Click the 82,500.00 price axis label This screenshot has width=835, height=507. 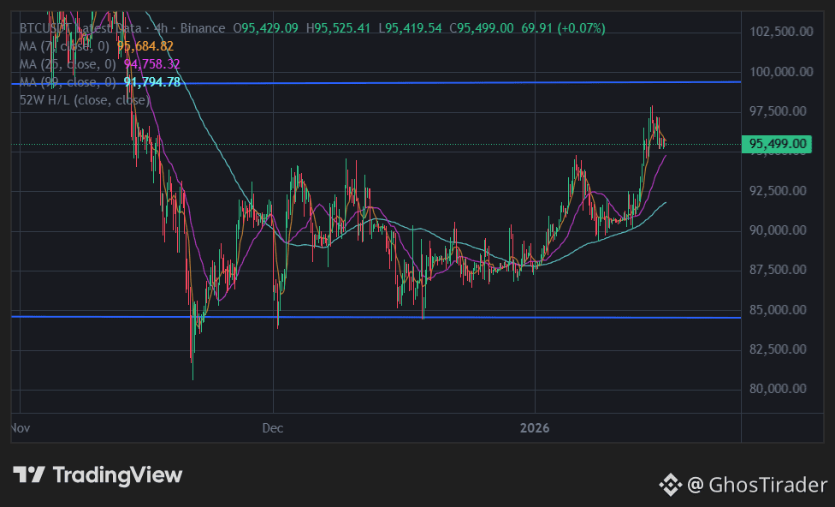[778, 349]
